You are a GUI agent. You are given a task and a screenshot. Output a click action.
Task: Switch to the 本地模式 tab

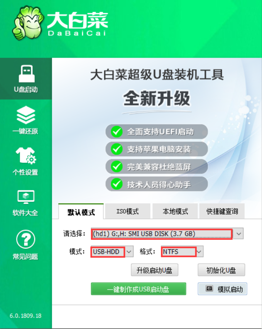[175, 211]
